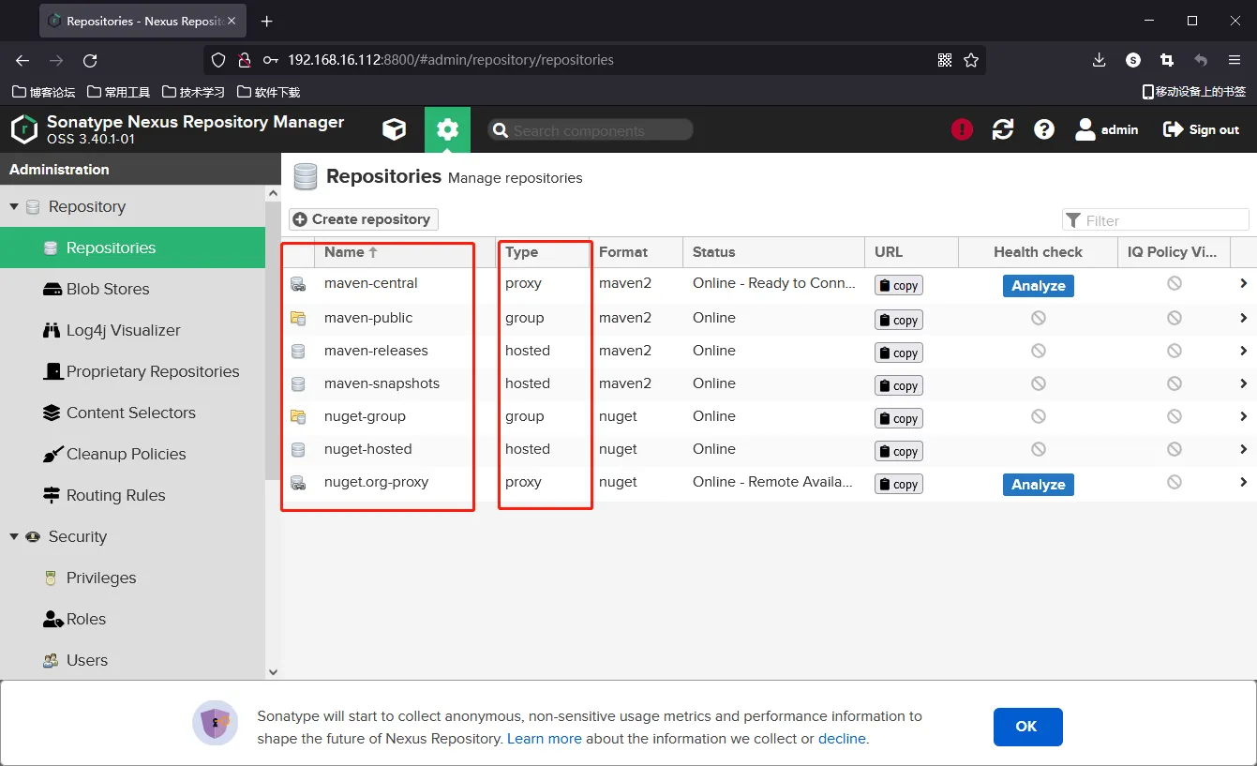Screen dimensions: 1257x766
Task: Copy URL of maven-central
Action: (899, 286)
